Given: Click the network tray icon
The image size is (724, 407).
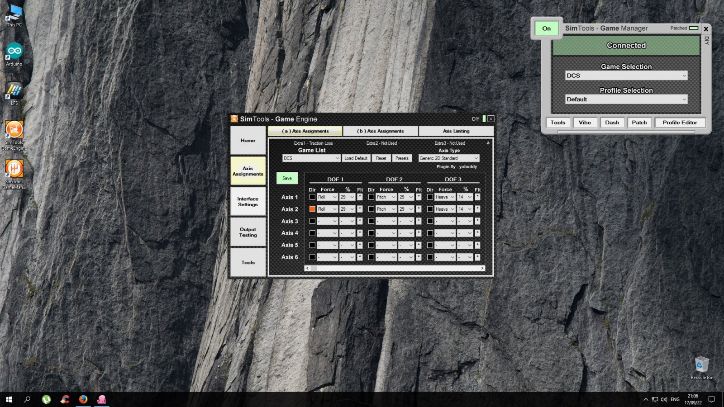Looking at the screenshot, I should (x=655, y=399).
